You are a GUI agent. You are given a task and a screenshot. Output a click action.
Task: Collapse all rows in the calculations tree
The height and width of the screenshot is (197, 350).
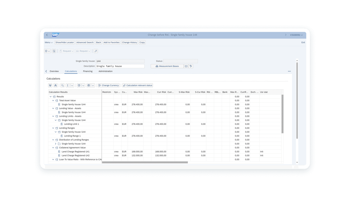[x=55, y=85]
